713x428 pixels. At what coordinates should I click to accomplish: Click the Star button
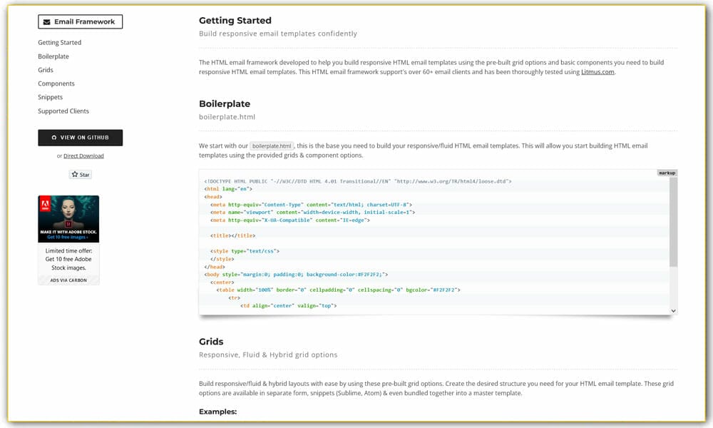tap(80, 174)
